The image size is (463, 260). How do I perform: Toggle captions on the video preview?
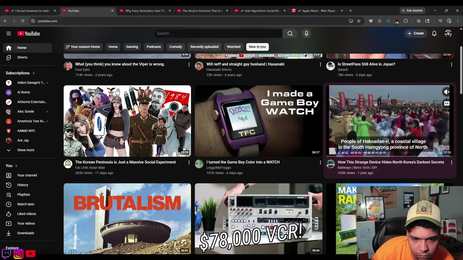coord(447,104)
